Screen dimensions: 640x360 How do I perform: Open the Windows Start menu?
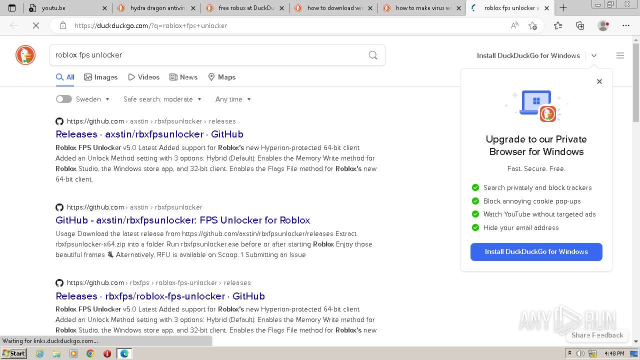14,353
